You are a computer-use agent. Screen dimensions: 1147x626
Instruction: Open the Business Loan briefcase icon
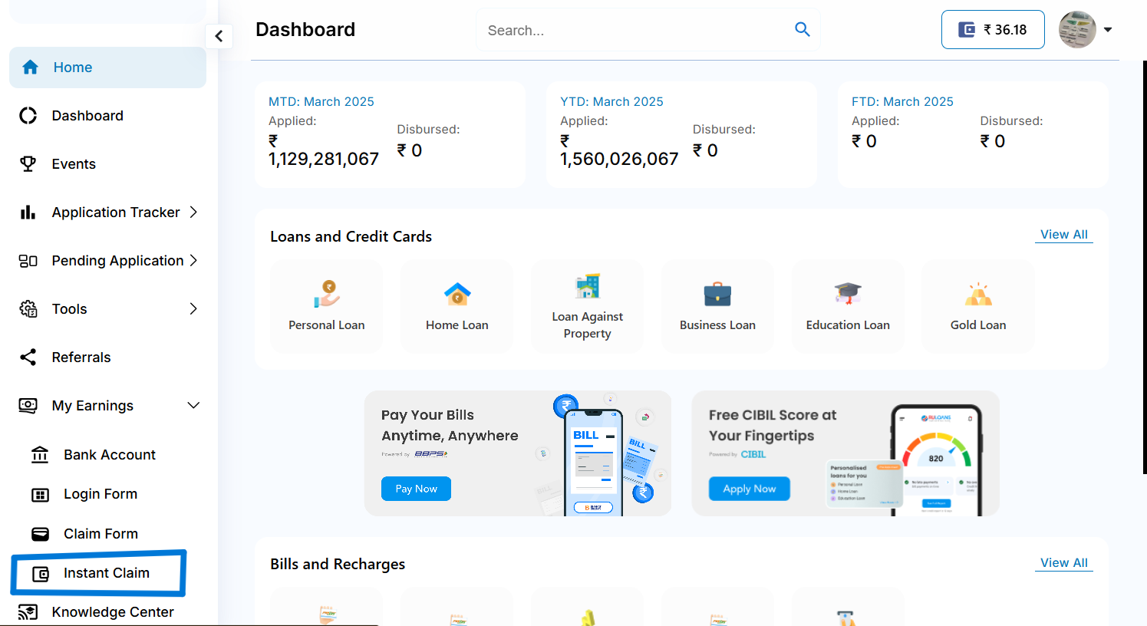pyautogui.click(x=717, y=294)
